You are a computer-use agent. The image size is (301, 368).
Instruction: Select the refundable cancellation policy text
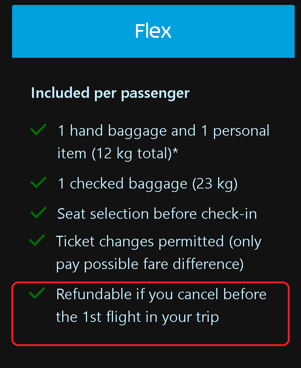pos(161,305)
